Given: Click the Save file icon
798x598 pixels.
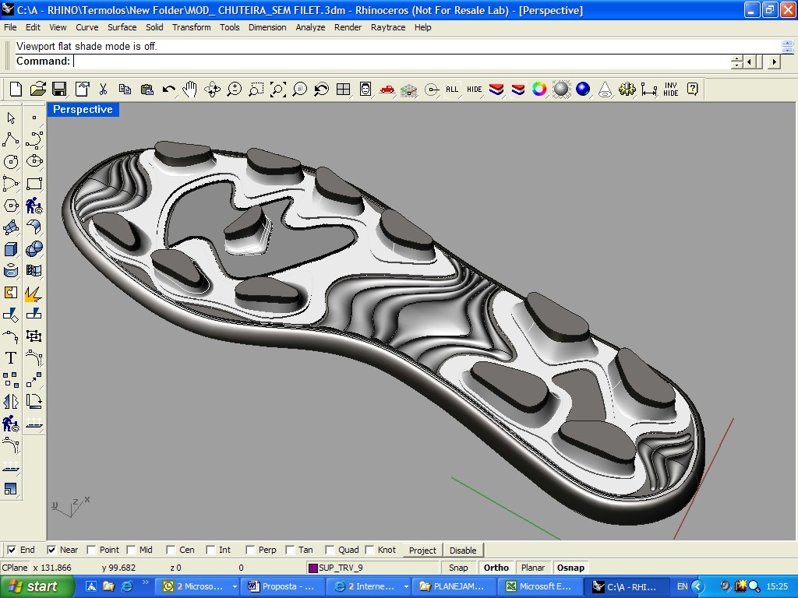Looking at the screenshot, I should tap(60, 90).
